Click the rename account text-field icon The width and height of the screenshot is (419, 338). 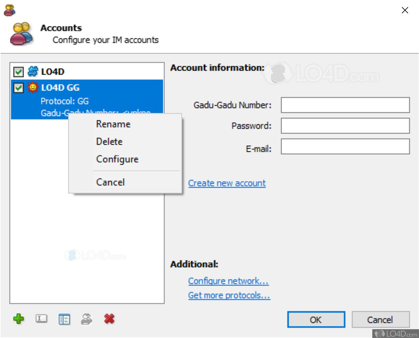41,319
